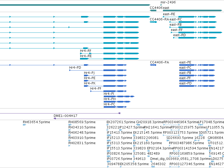Click the RP003487986.5prime EST label
The image size is (224, 168).
point(186,143)
